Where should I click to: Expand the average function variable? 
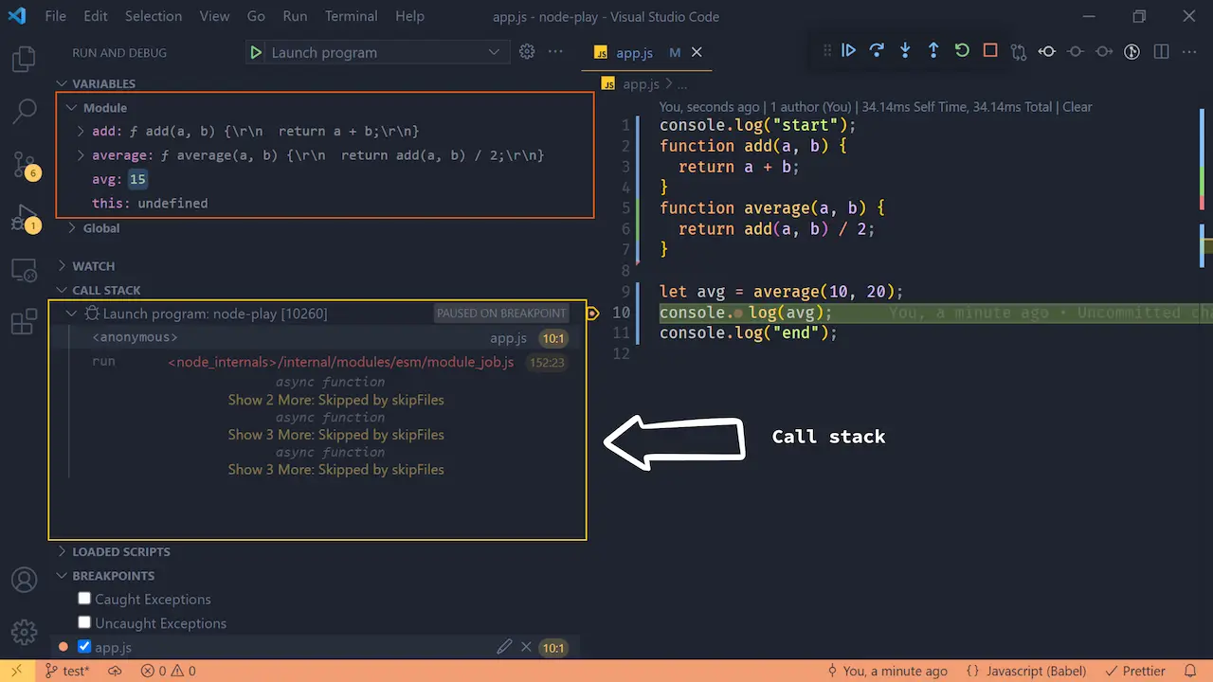[x=81, y=155]
